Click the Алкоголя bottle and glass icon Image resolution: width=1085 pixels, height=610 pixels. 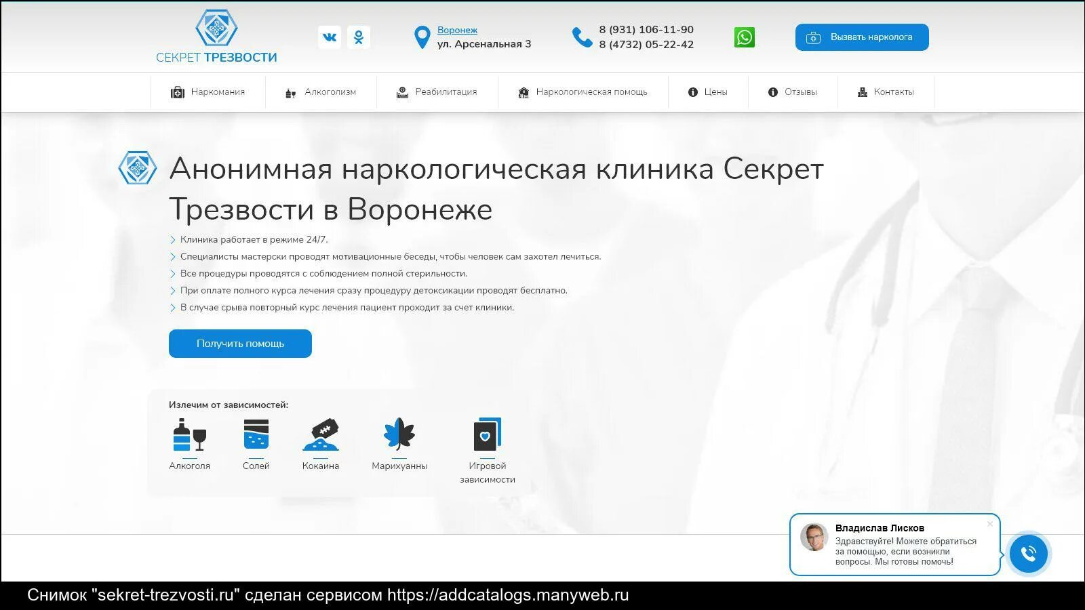point(189,434)
